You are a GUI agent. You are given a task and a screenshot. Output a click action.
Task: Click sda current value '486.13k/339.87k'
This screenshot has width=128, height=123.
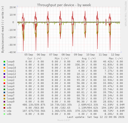[x=34, y=105]
